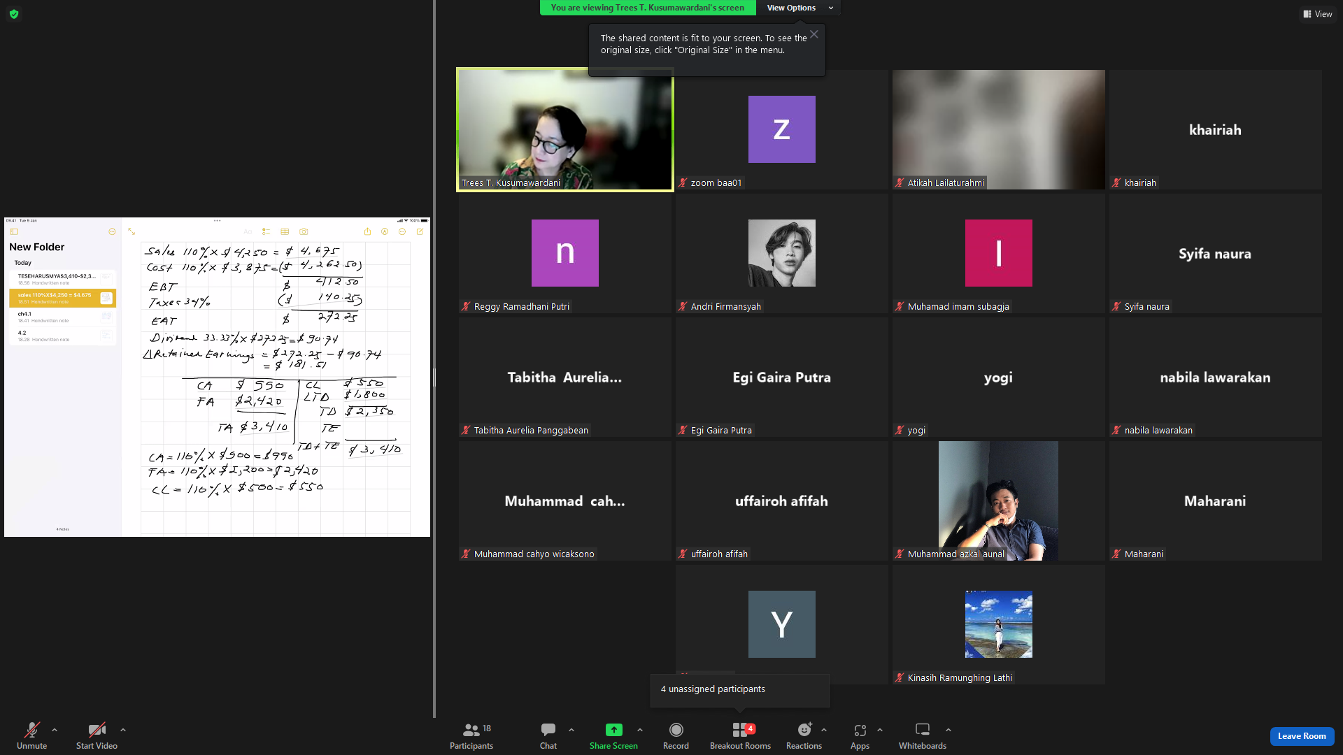Screen dimensions: 1343x755
Task: Select Trees T. Kusumawardani's video tile
Action: 565,129
